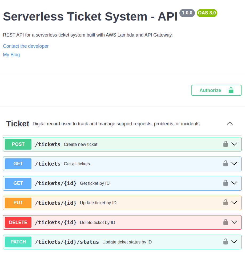The width and height of the screenshot is (245, 256).
Task: Open the My Blog link
Action: pos(11,55)
